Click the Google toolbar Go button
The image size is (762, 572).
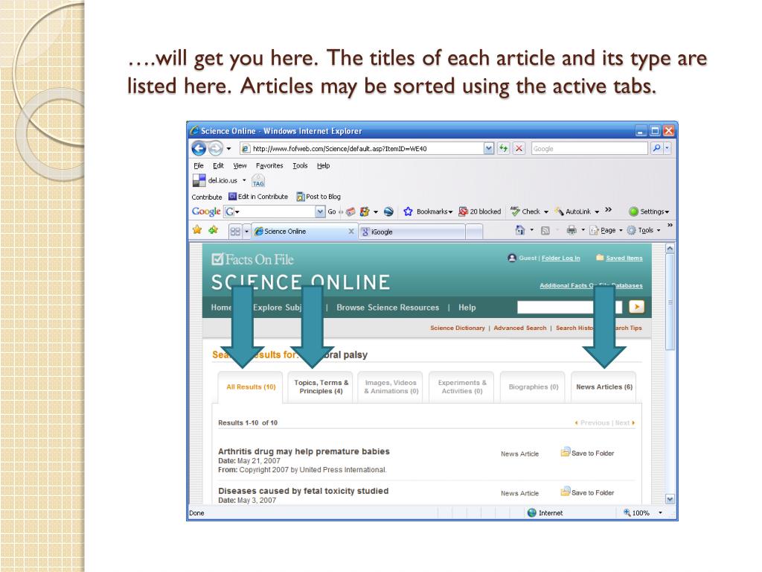coord(332,212)
